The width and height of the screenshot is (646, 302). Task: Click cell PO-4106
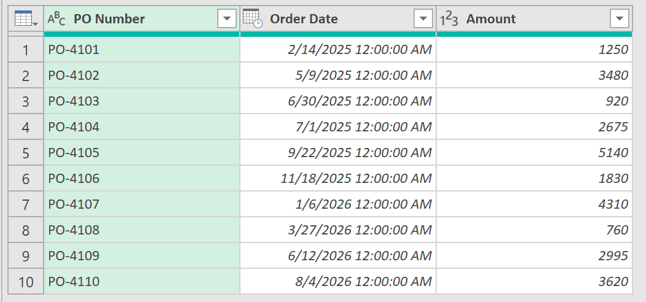pos(142,179)
